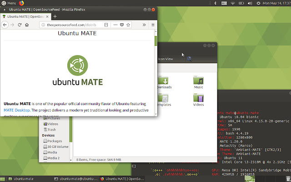Image resolution: width=291 pixels, height=182 pixels.
Task: Open the Icon View dropdown in the file manager
Action: point(171,59)
